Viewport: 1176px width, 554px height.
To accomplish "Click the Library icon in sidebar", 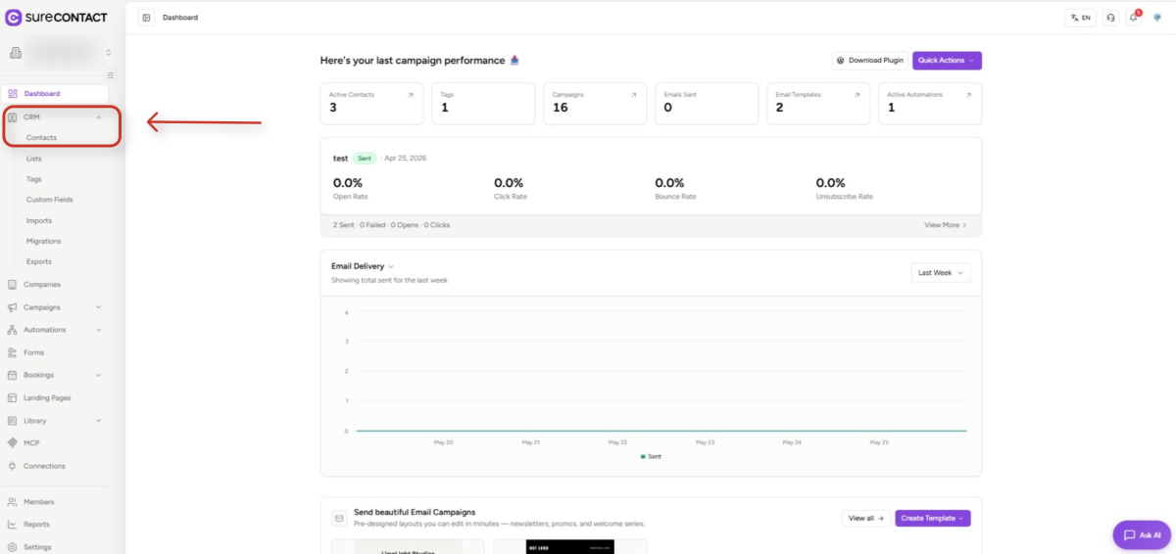I will pos(12,421).
